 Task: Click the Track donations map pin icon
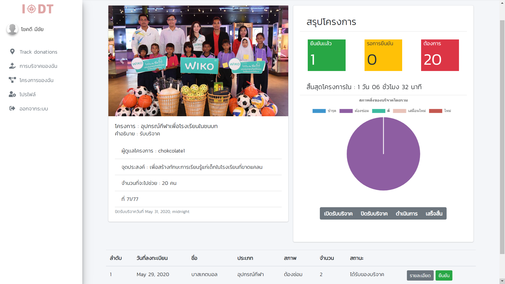pyautogui.click(x=12, y=52)
